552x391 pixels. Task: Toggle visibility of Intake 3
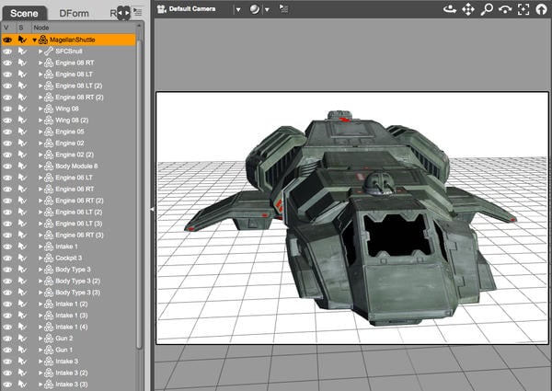[x=7, y=362]
